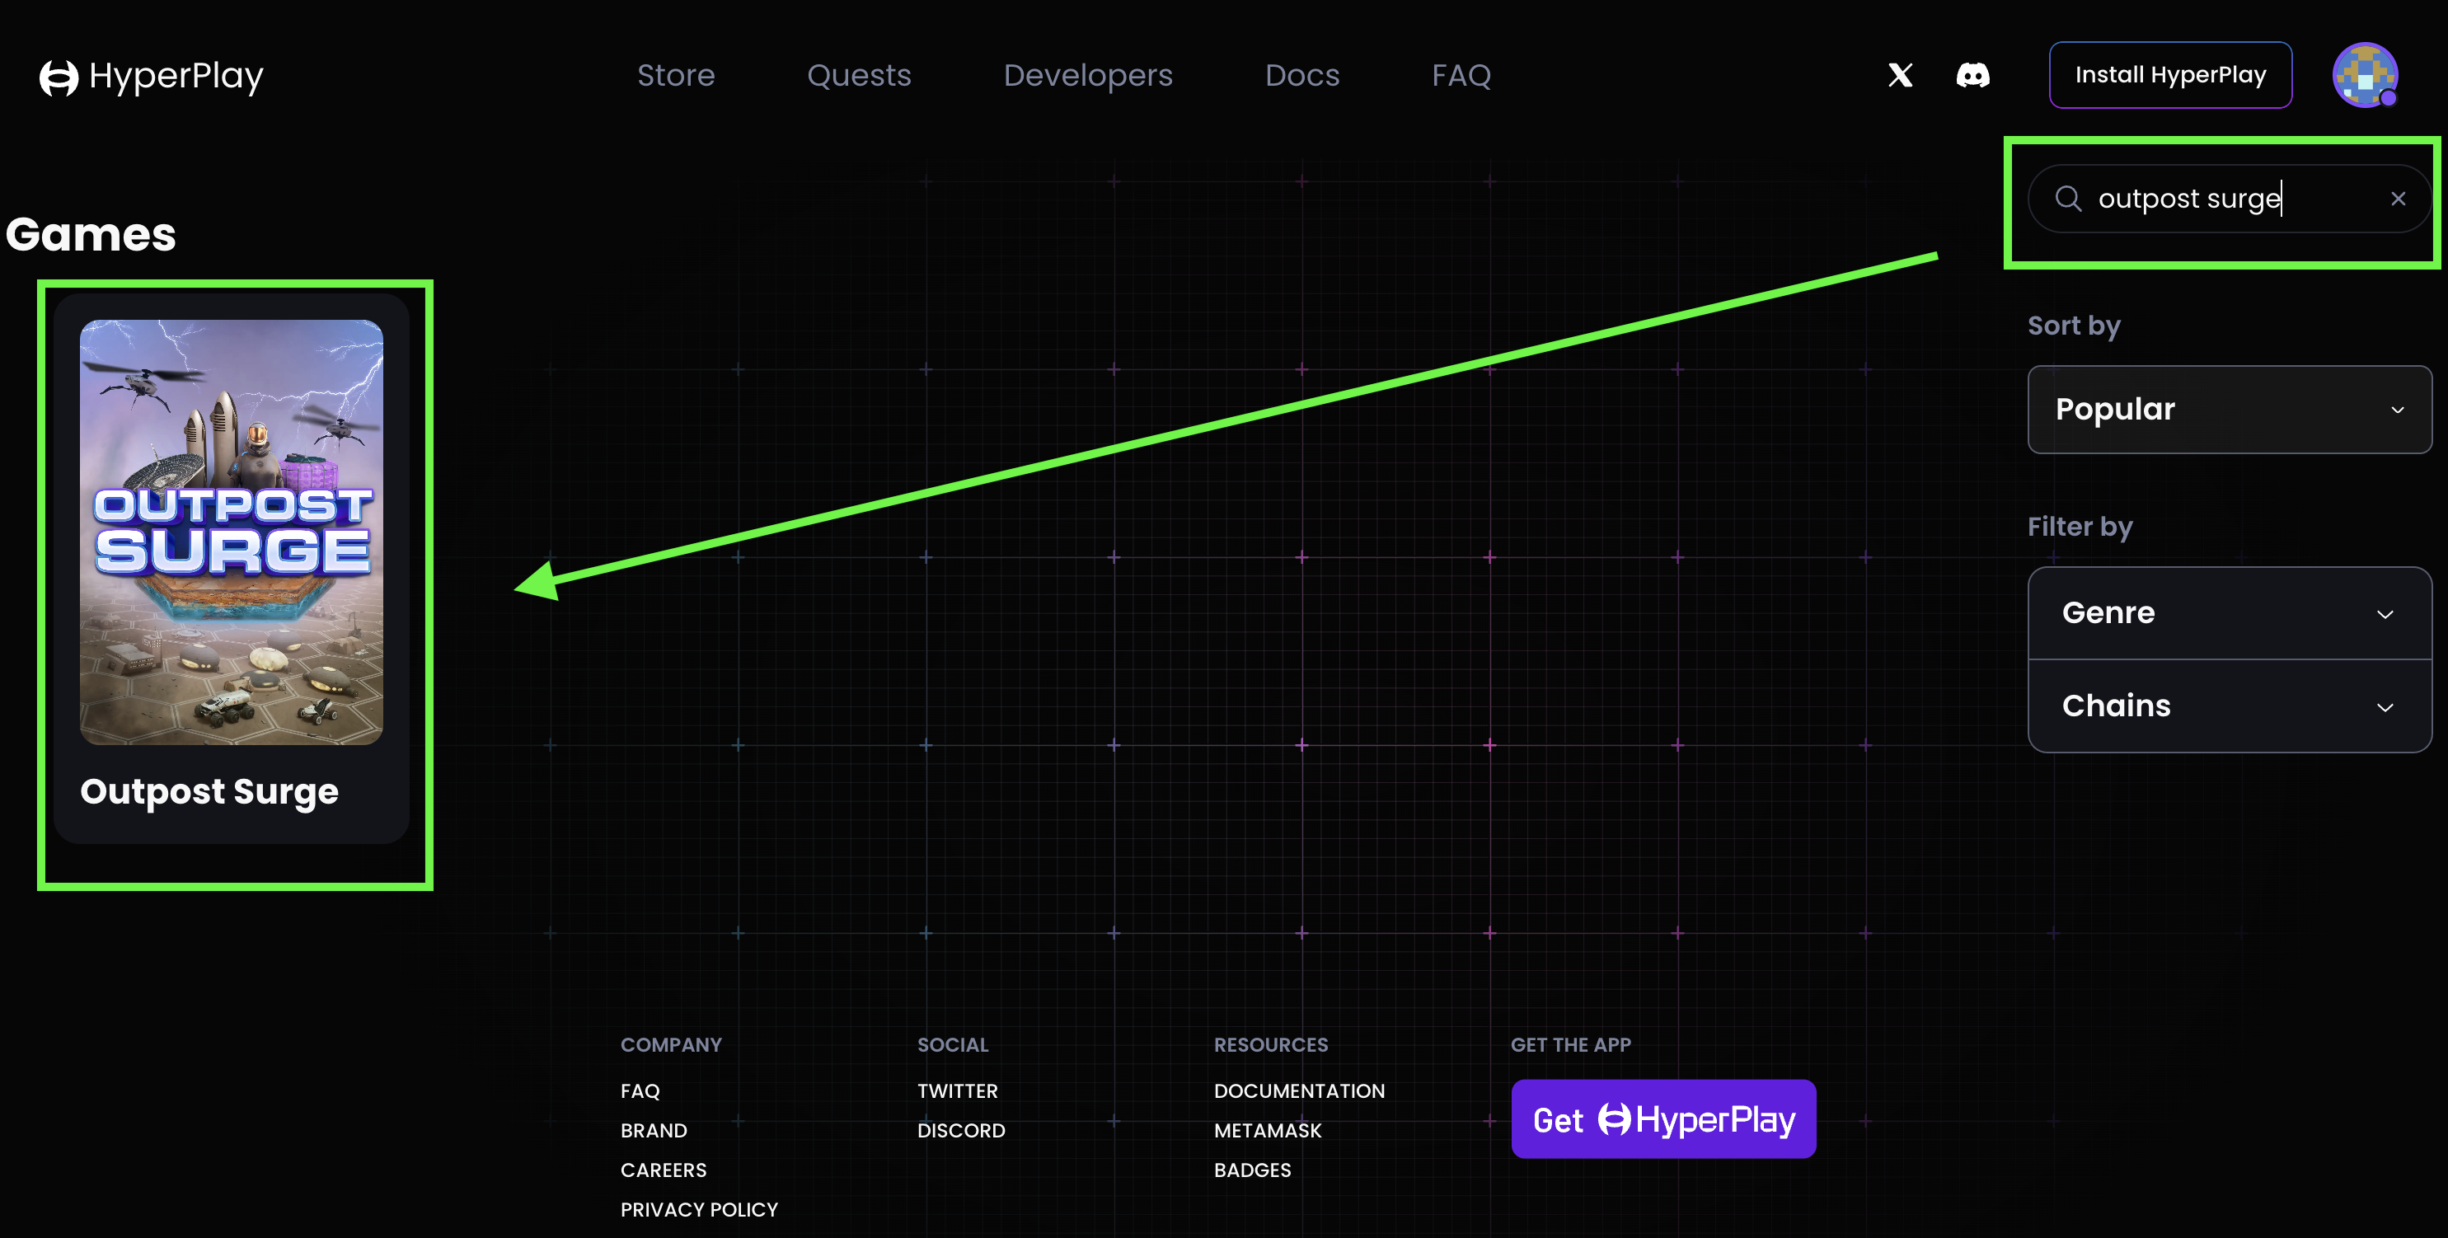Viewport: 2448px width, 1238px height.
Task: Open the Popular sort dropdown
Action: pyautogui.click(x=2229, y=410)
